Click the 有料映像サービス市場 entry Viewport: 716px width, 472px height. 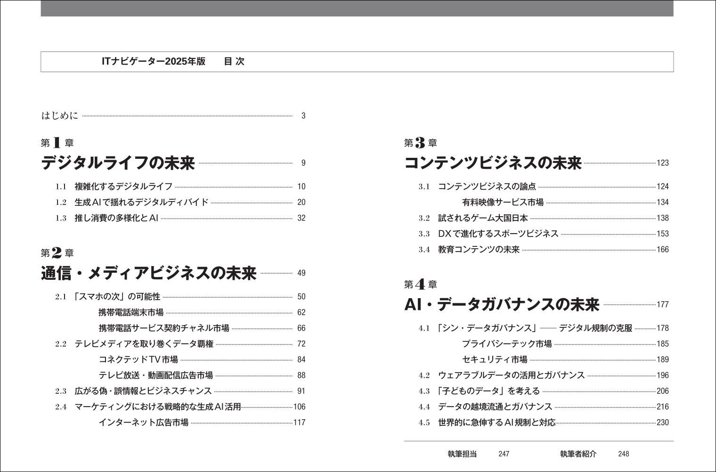pyautogui.click(x=503, y=202)
